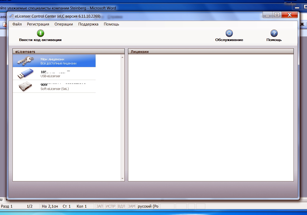This screenshot has height=215, width=307.
Task: Select the USB-eLicenser entry
Action: tap(54, 74)
